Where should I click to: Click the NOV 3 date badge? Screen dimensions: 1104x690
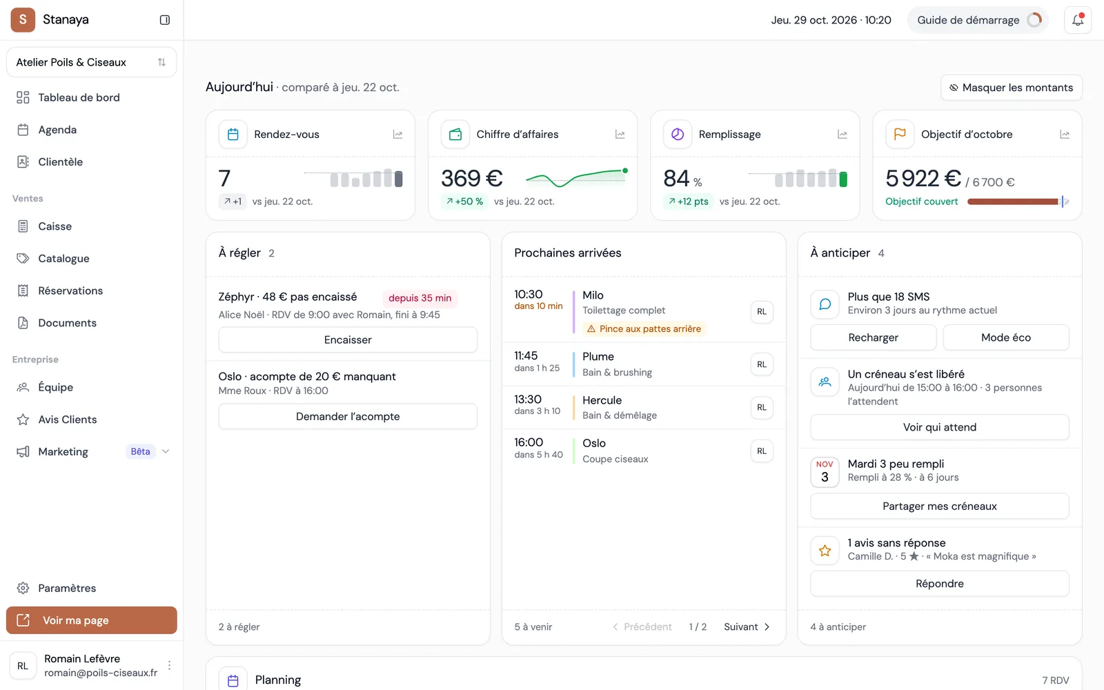pos(825,471)
